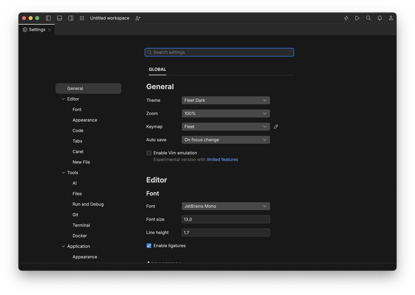Viewport: 415px width, 295px height.
Task: Disable the Enable ligatures checkbox
Action: [149, 246]
